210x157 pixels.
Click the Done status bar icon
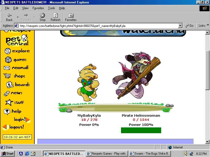pyautogui.click(x=2, y=147)
